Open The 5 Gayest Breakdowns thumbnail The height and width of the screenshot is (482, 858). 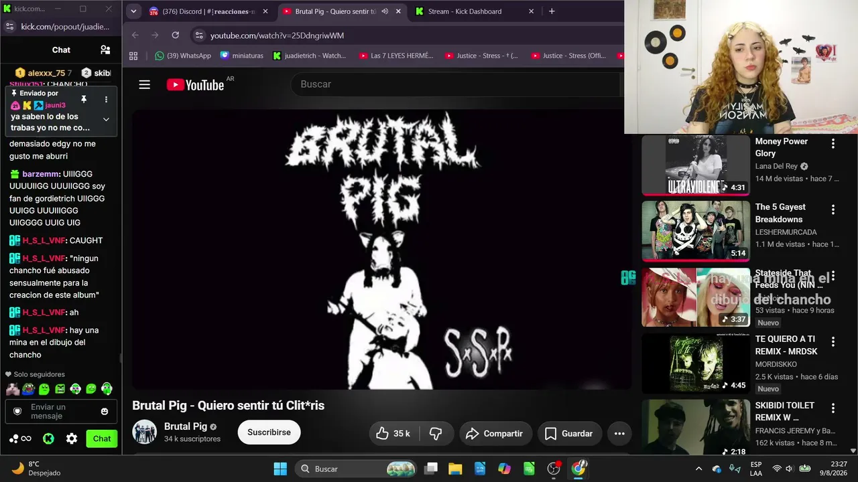pos(696,231)
